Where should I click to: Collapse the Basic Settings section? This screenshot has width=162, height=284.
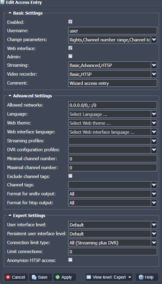pos(10,13)
